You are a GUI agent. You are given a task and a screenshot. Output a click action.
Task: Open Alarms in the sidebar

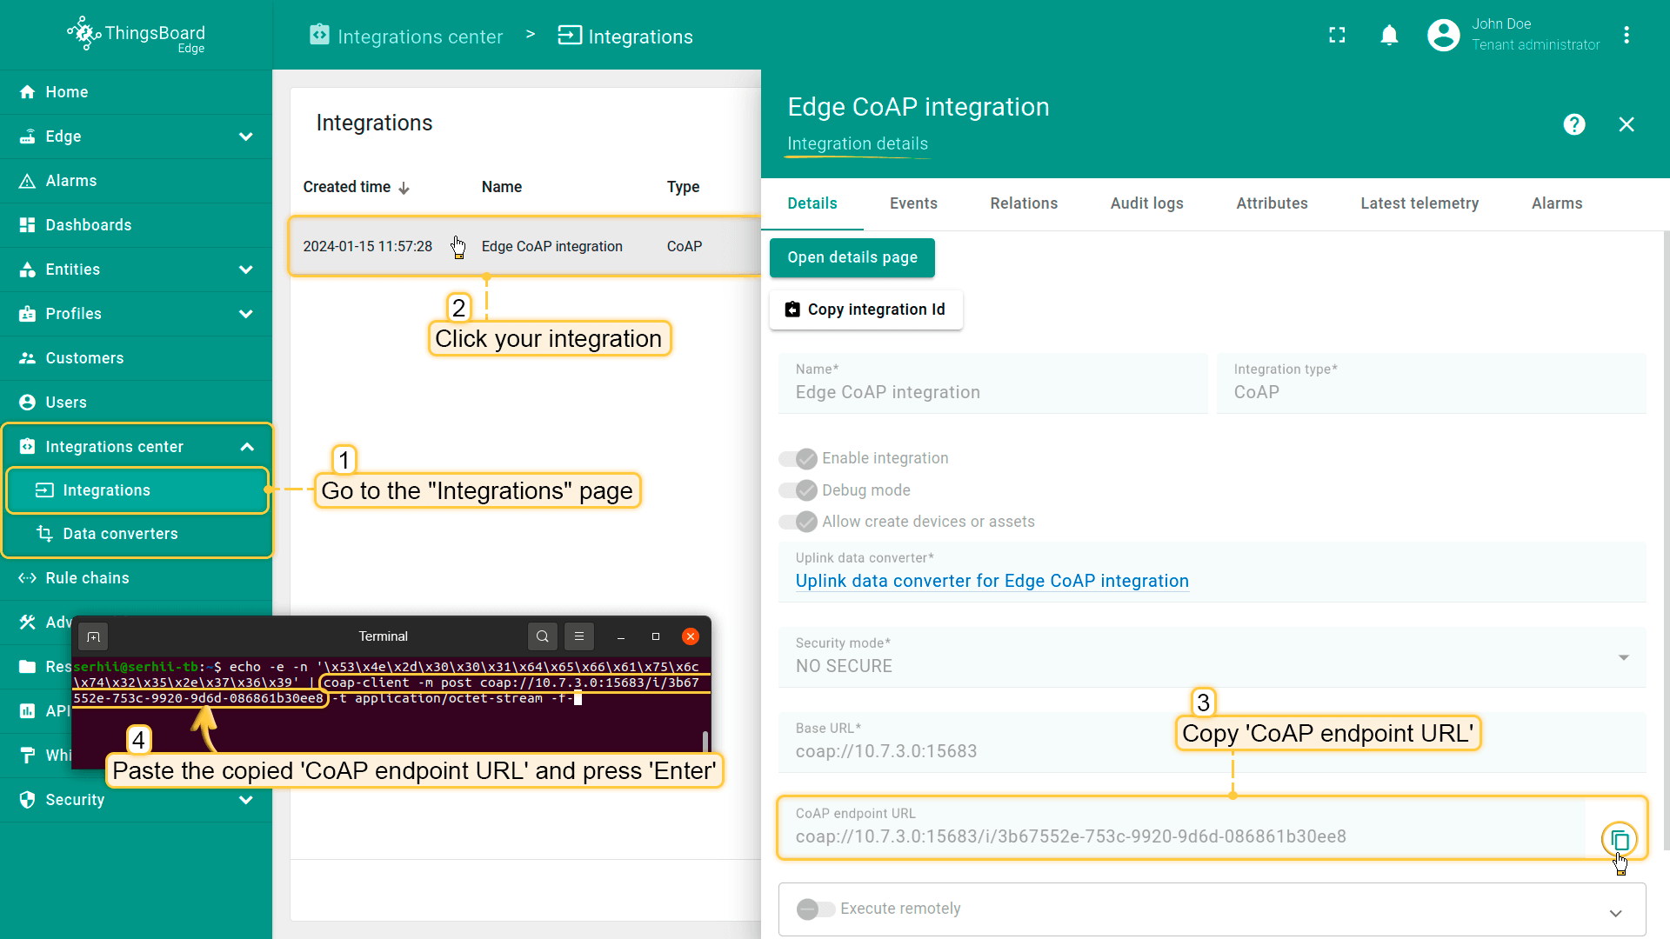(x=136, y=181)
